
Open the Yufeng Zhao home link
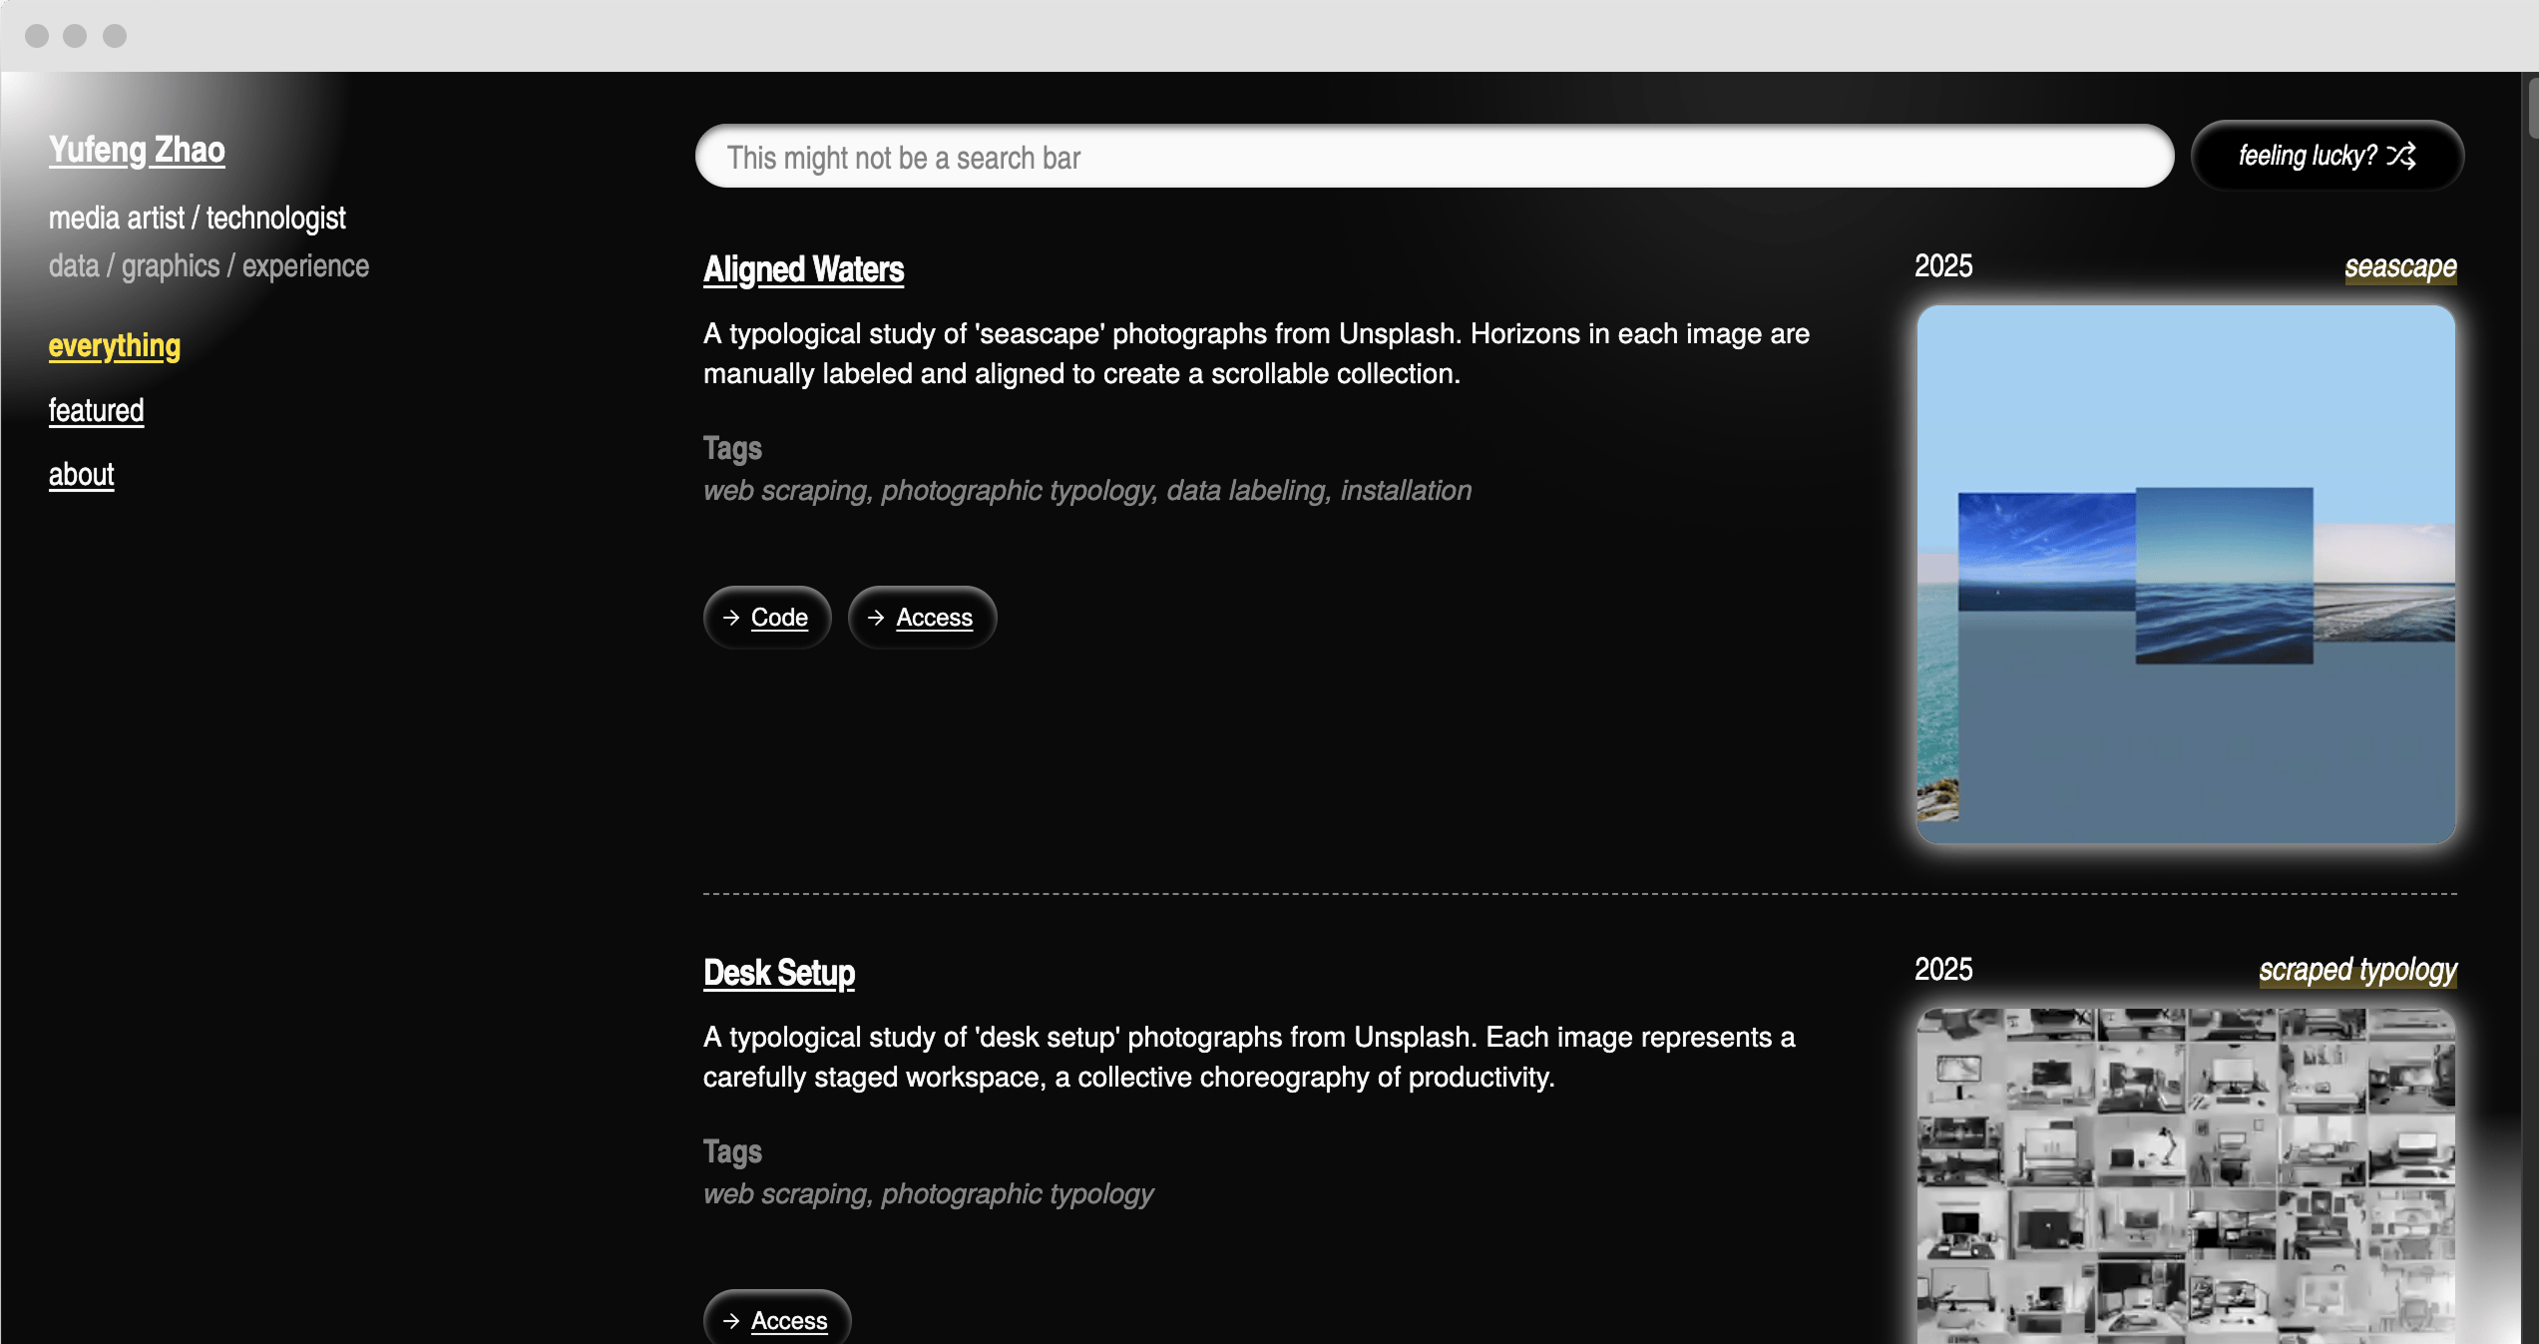137,150
